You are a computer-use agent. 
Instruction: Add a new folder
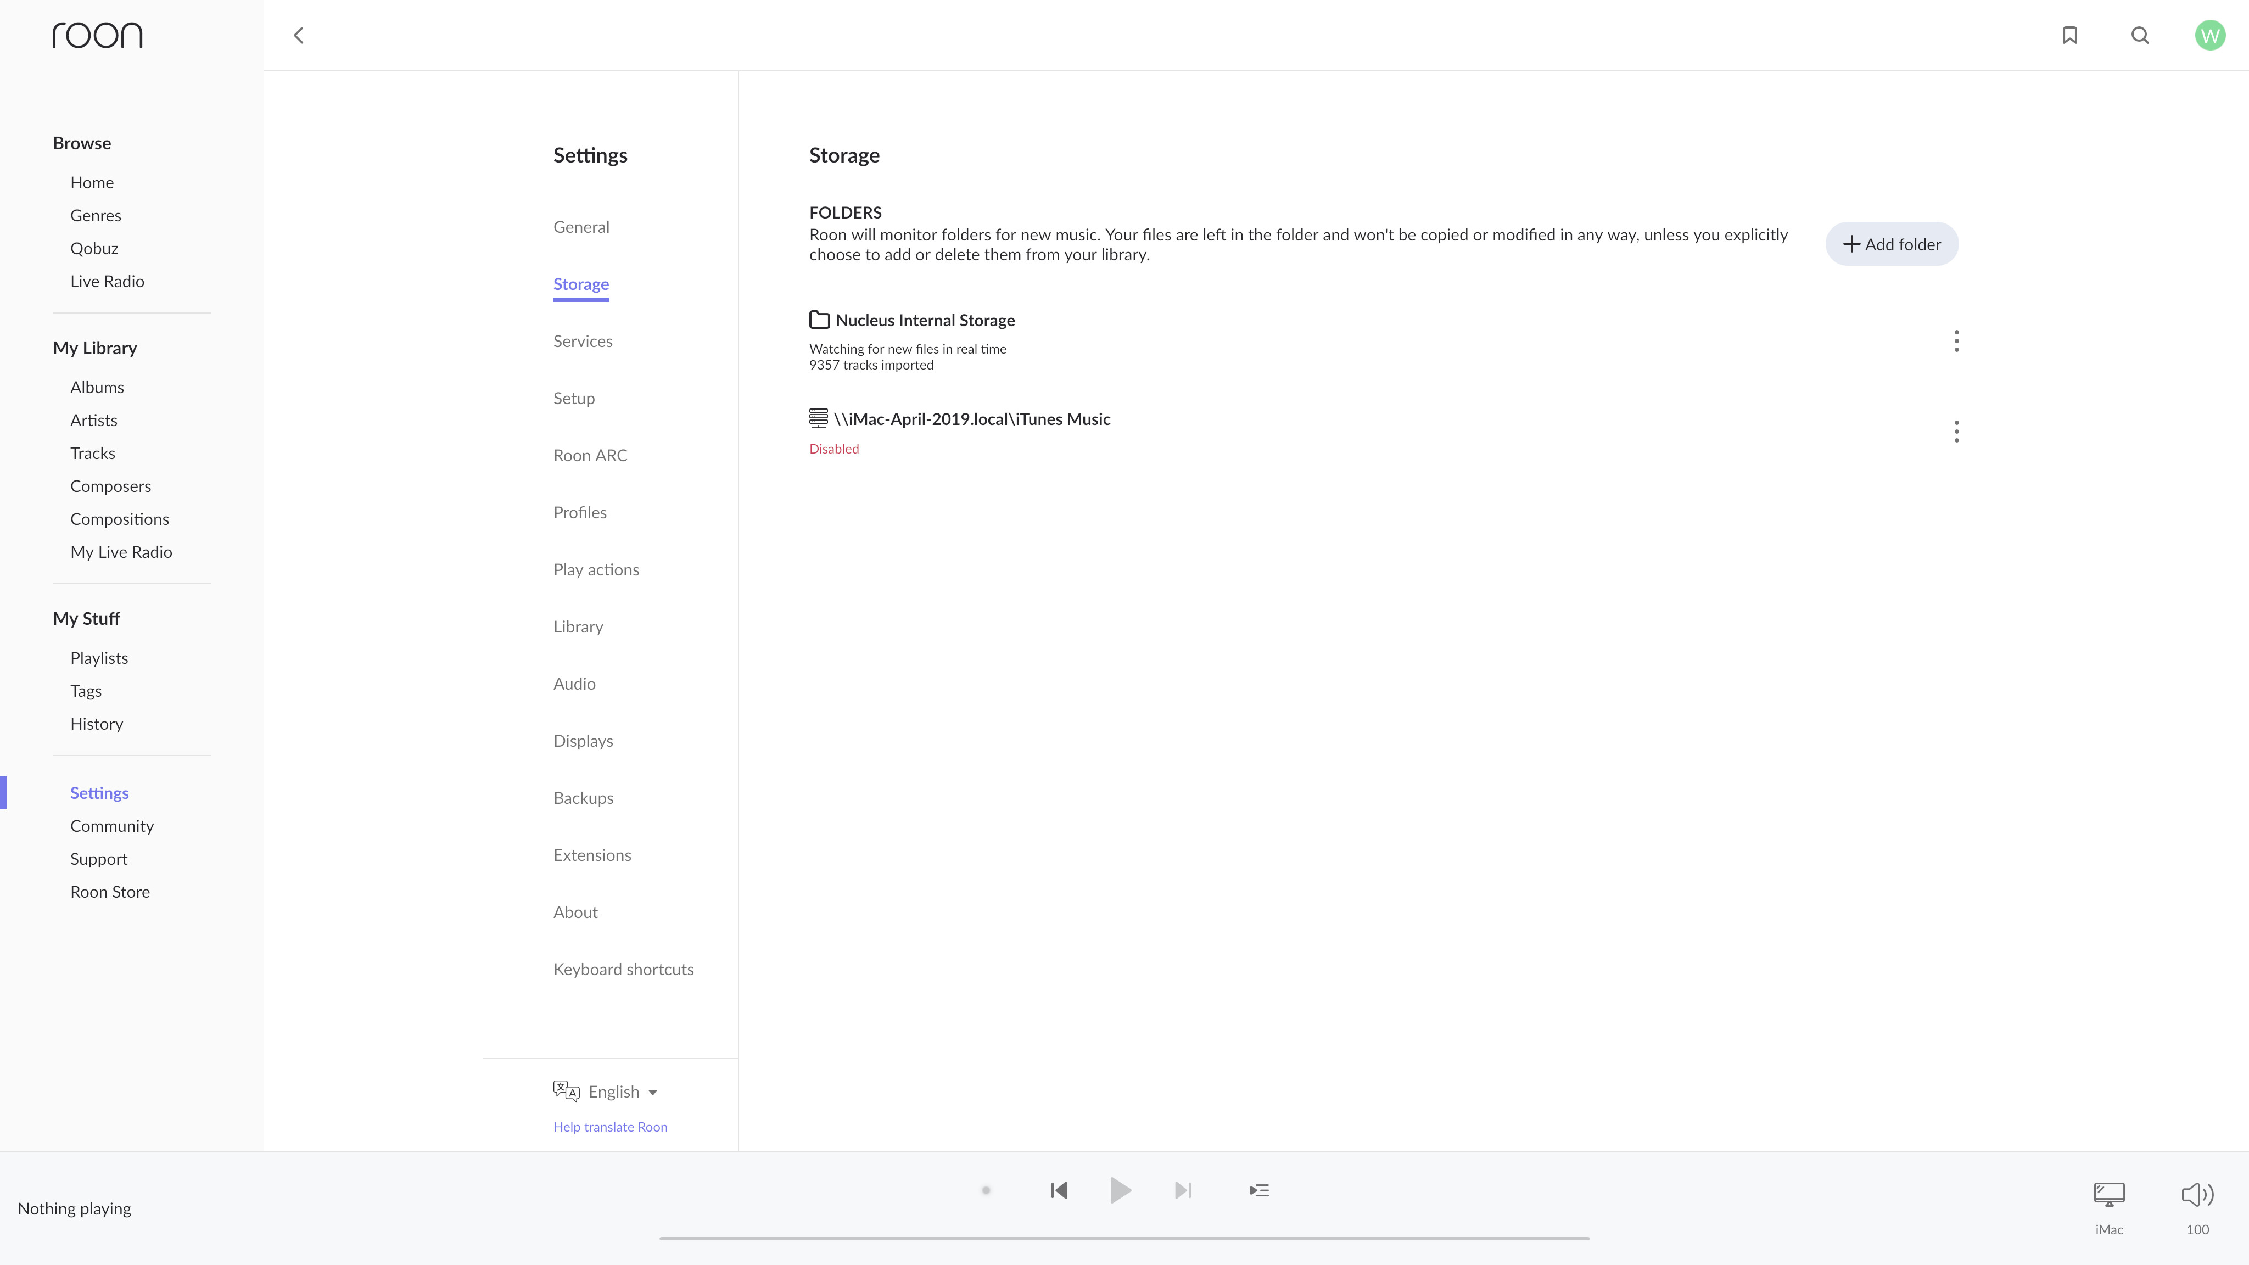1892,244
